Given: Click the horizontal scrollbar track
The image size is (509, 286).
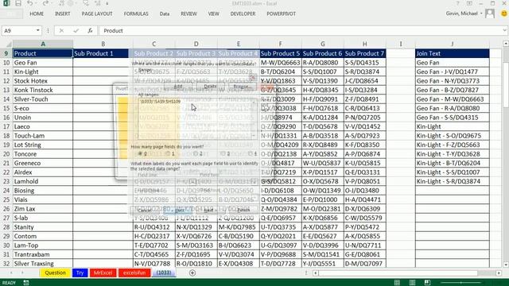Looking at the screenshot, I should point(407,273).
